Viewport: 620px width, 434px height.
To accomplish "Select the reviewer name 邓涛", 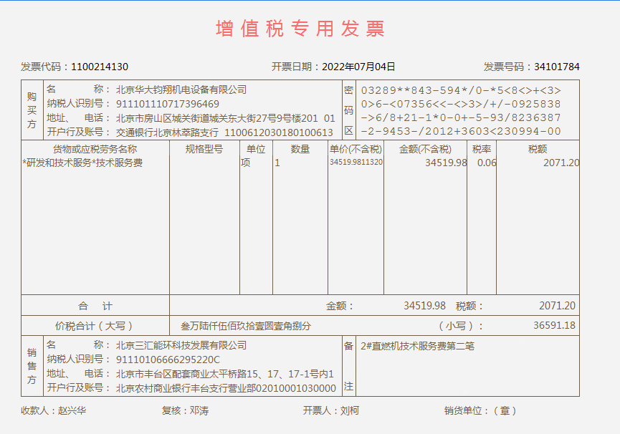I will [x=199, y=411].
